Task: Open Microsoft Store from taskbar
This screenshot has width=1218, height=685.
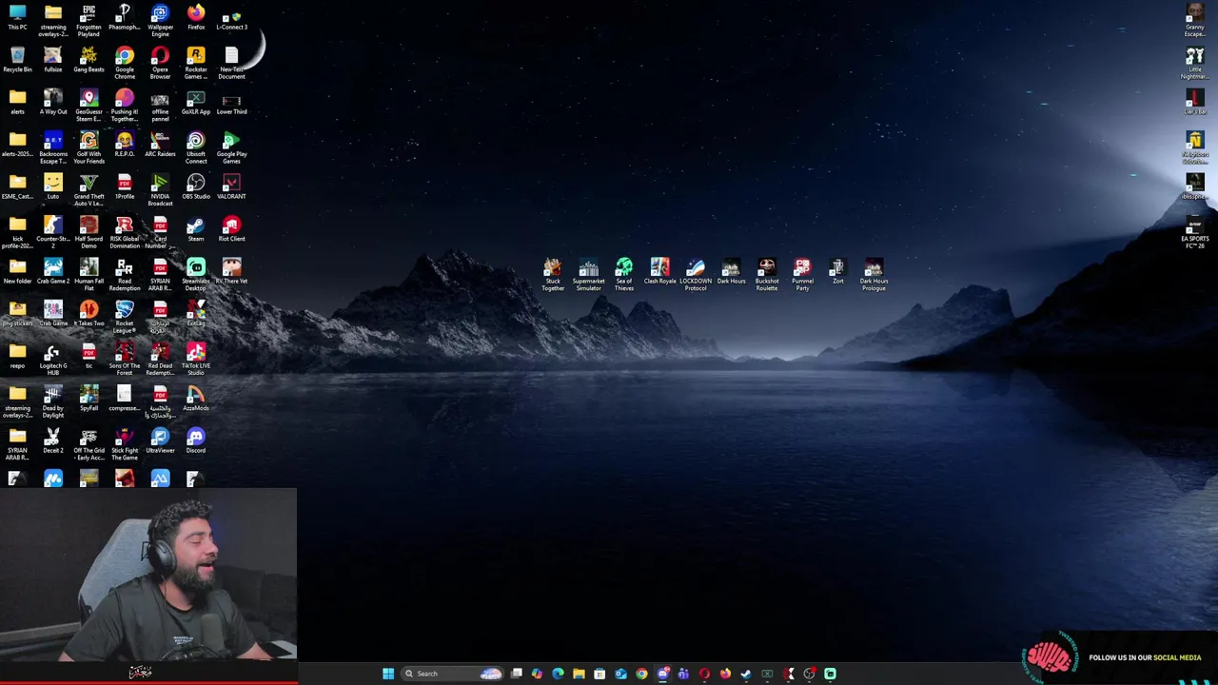Action: [x=599, y=674]
